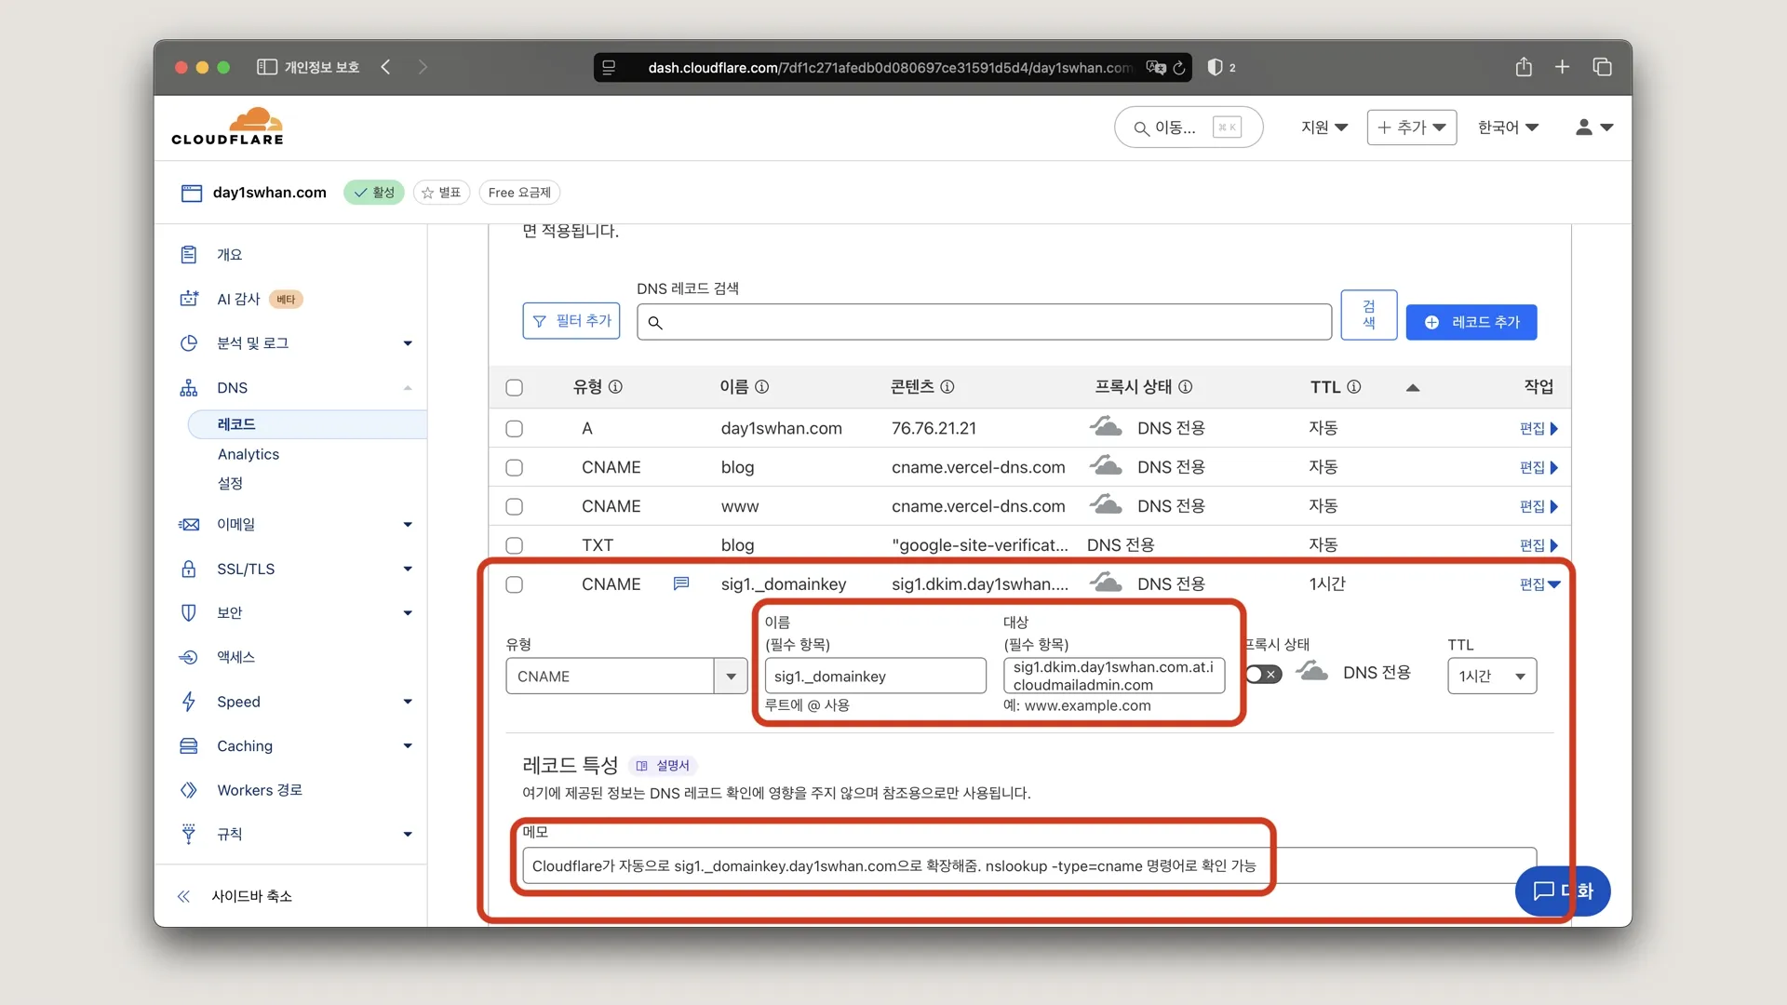Open the privacy shield report icon
This screenshot has width=1787, height=1005.
tap(1215, 67)
